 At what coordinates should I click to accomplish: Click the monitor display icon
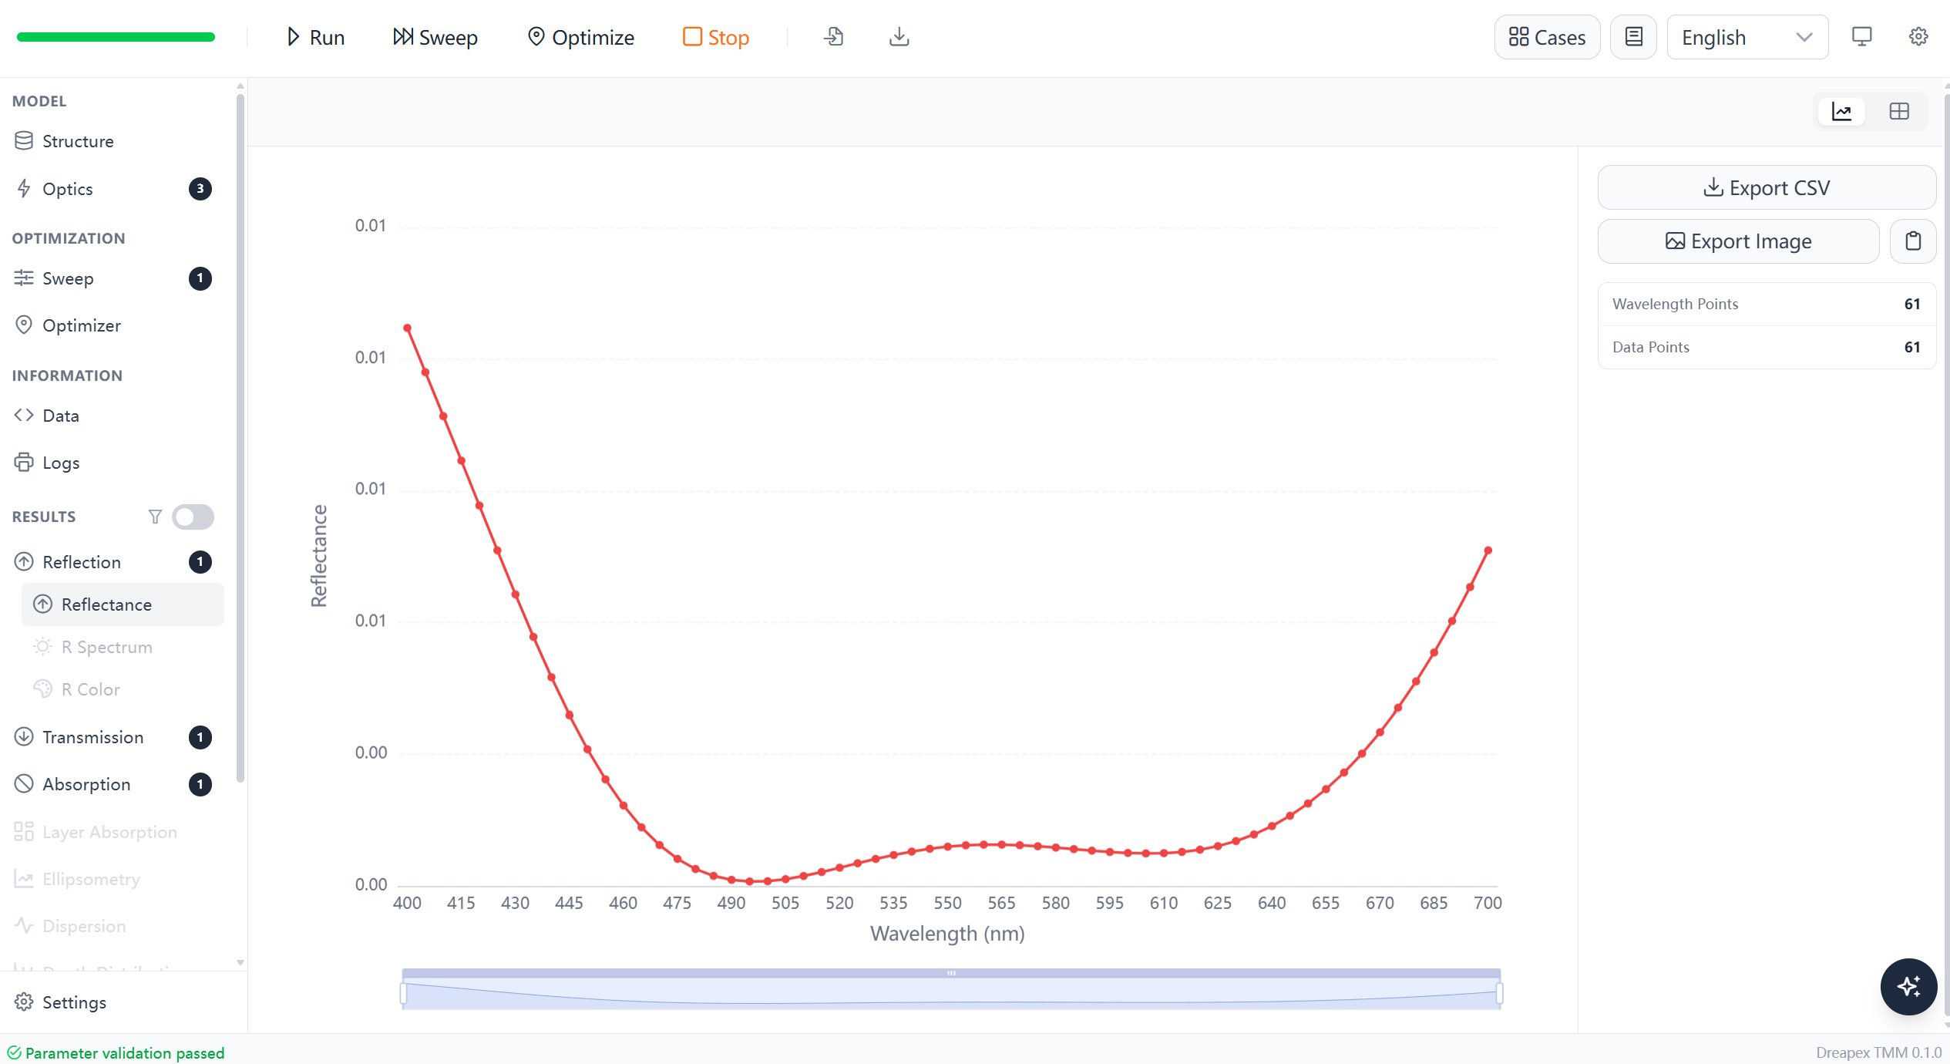(x=1861, y=37)
